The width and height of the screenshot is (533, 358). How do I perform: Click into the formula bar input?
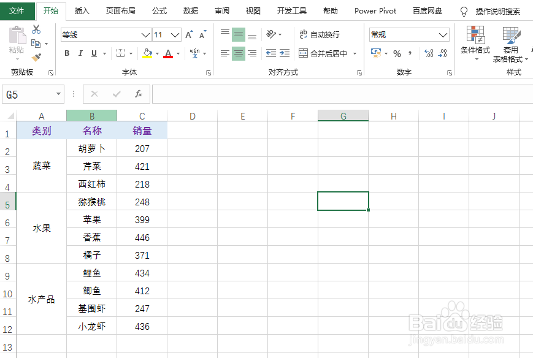tap(342, 94)
